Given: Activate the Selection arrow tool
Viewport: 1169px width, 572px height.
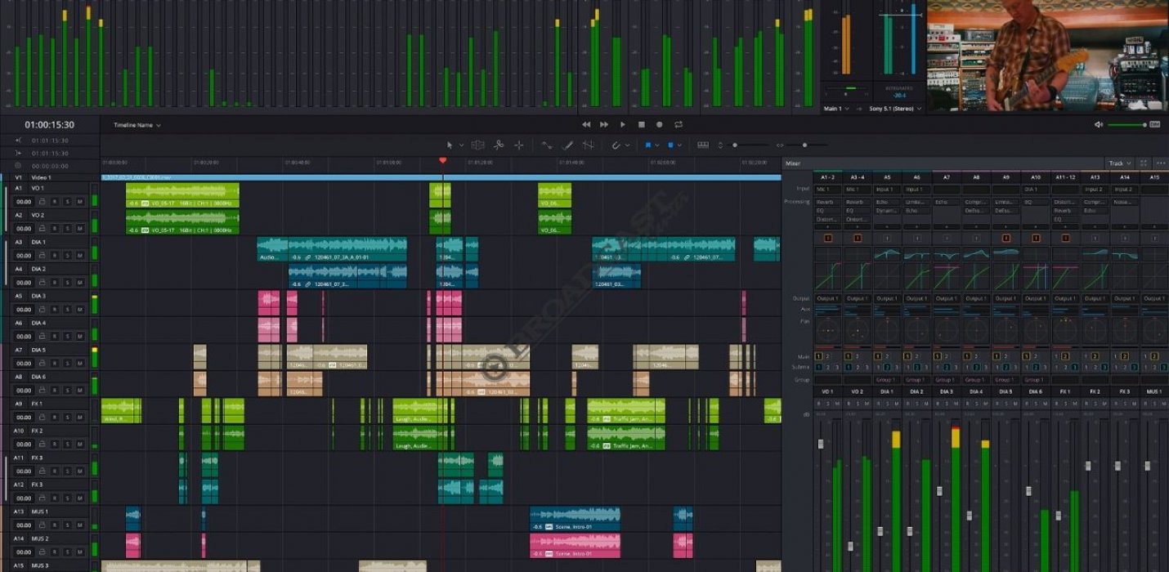Looking at the screenshot, I should 450,147.
